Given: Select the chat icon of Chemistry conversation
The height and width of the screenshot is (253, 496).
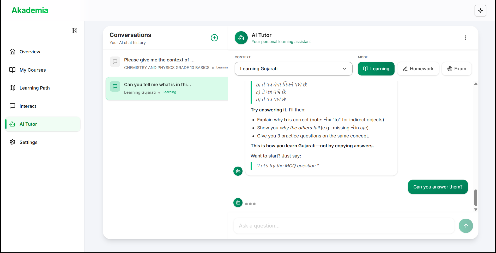Looking at the screenshot, I should [115, 62].
